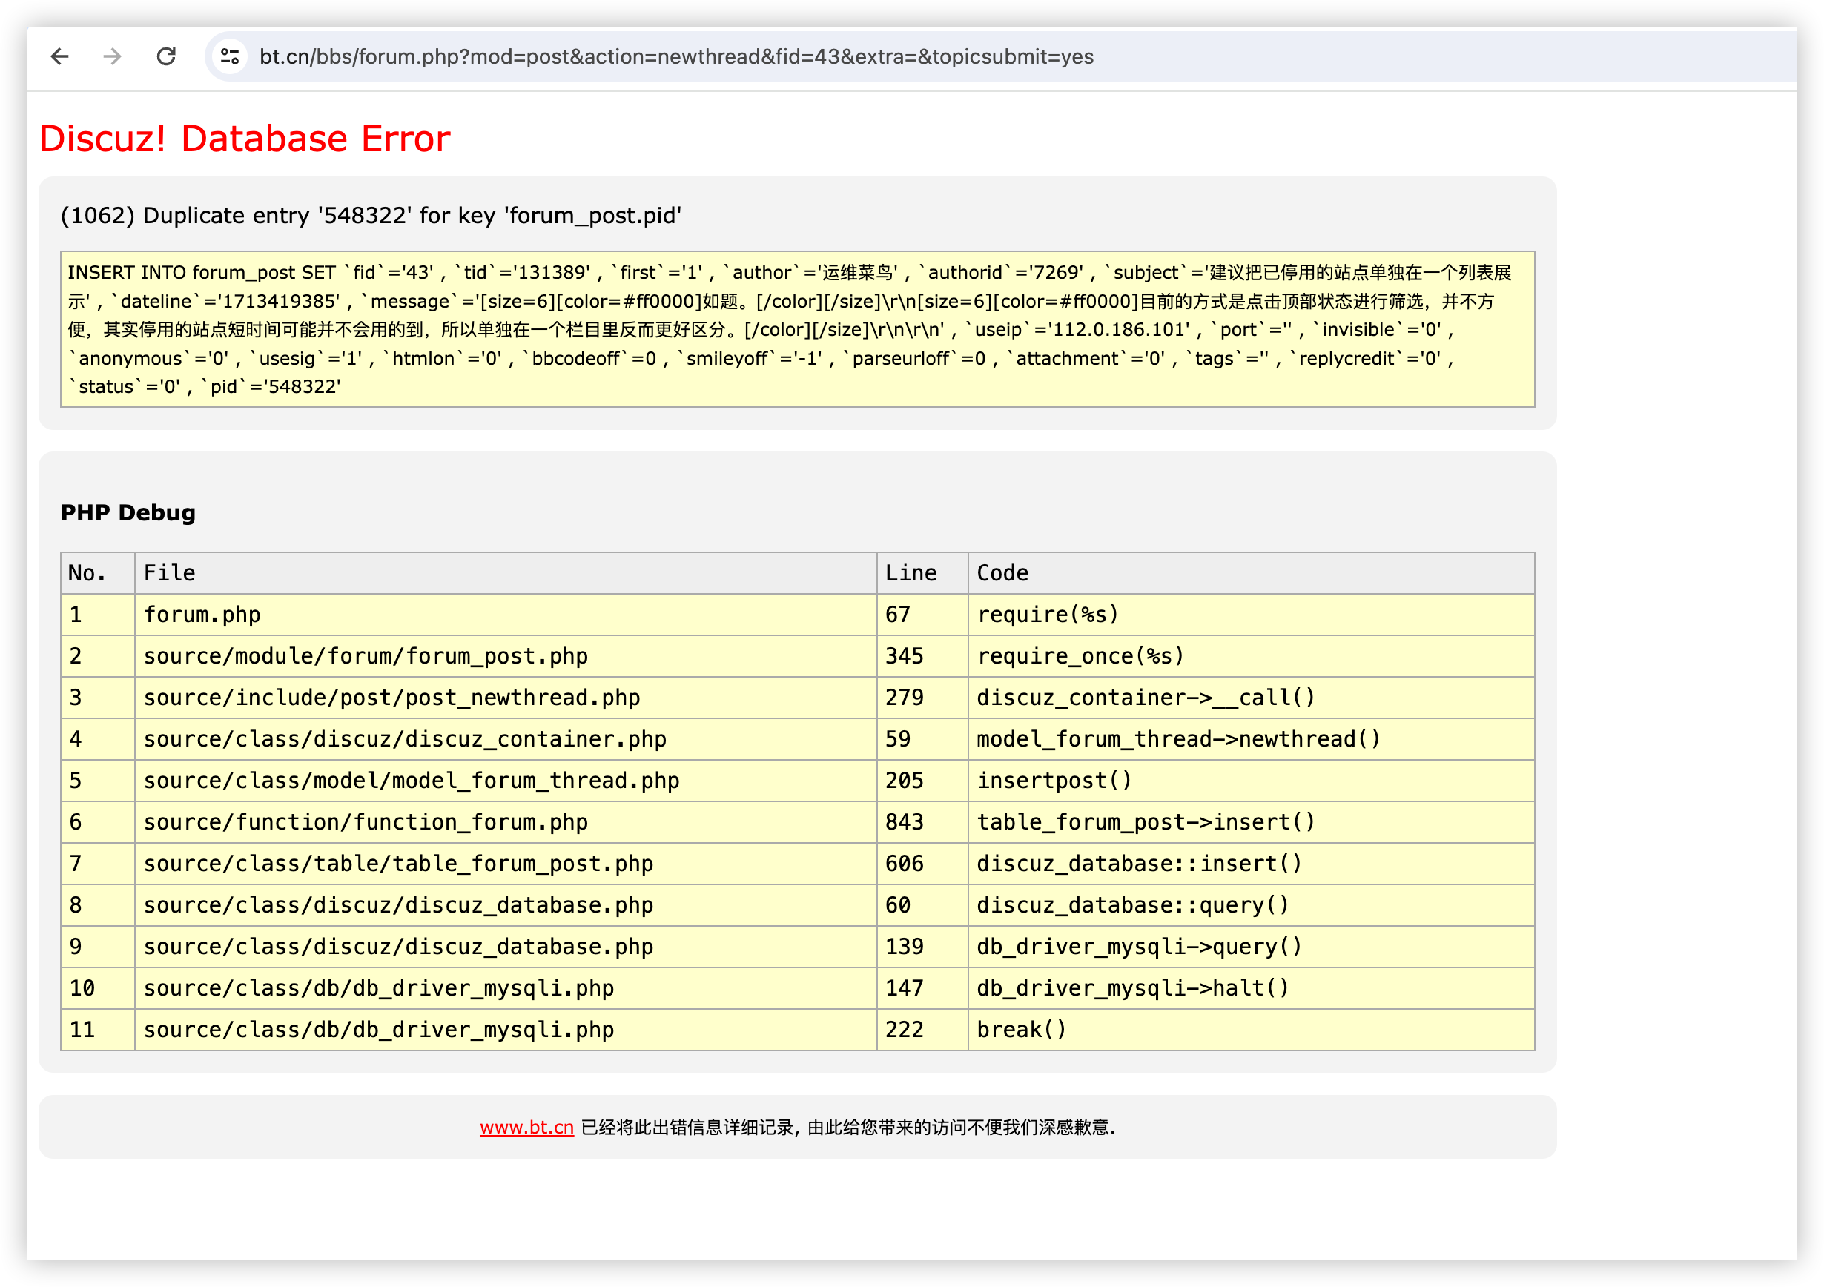Click the browser forward arrow

click(113, 56)
